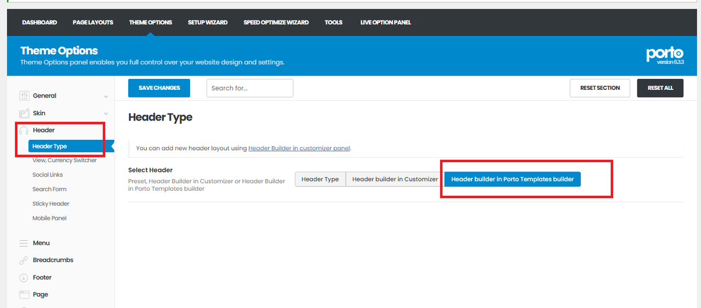Open the Live Option Panel tab

(386, 22)
